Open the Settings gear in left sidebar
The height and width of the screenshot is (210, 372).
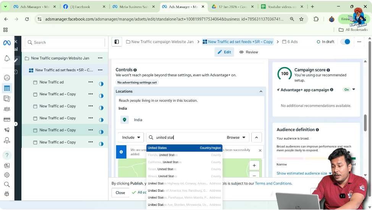coord(7,175)
